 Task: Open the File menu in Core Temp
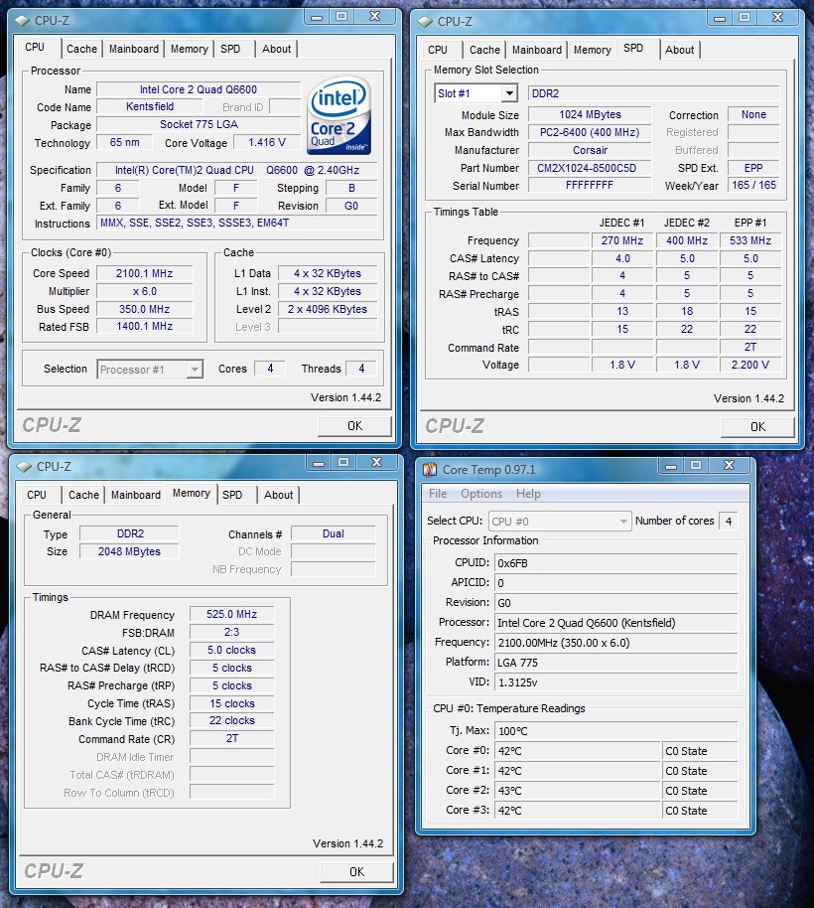pos(438,494)
